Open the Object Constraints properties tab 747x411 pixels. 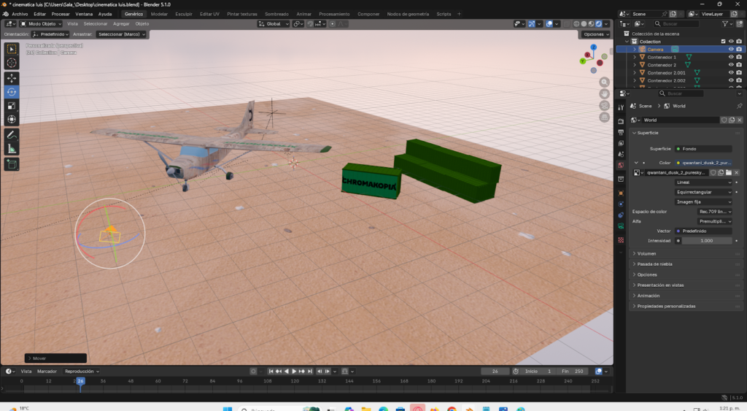(x=621, y=215)
